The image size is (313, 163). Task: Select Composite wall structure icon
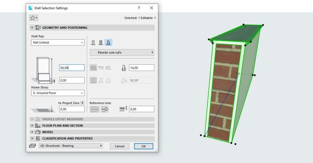(x=101, y=42)
